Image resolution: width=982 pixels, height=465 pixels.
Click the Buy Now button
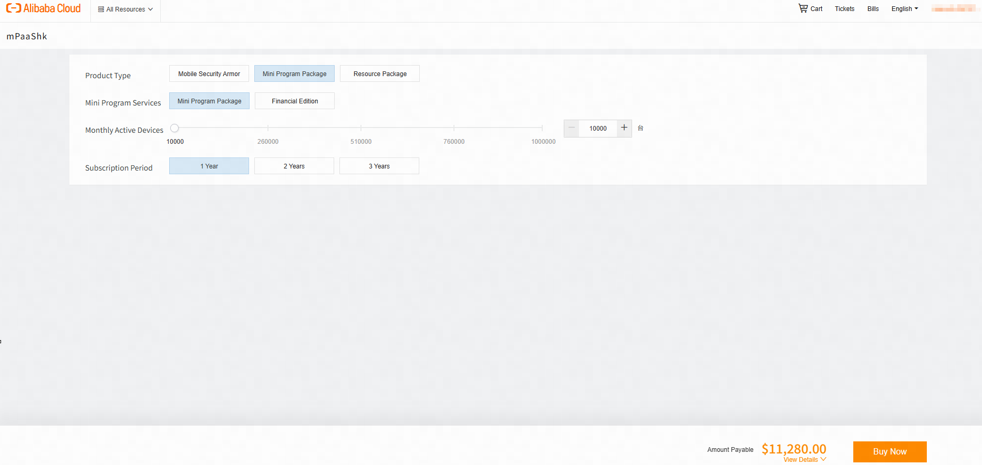pos(890,451)
